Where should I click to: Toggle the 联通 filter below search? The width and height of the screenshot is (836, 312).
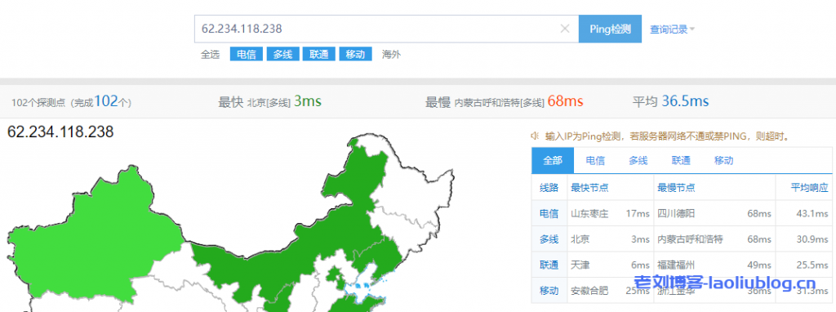pos(319,55)
